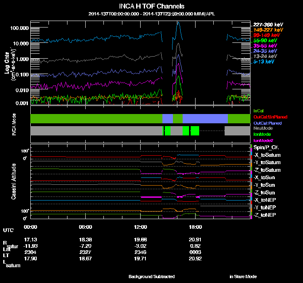Screen dimensions: 303x283
Task: Select the -X_toSaturn attitude label
Action: pos(267,155)
